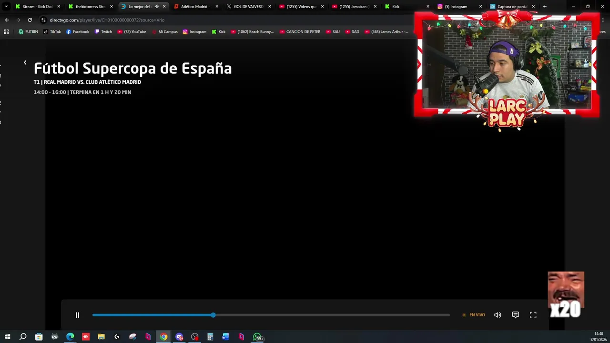
Task: Switch to Atlético Madrid tab
Action: click(195, 7)
